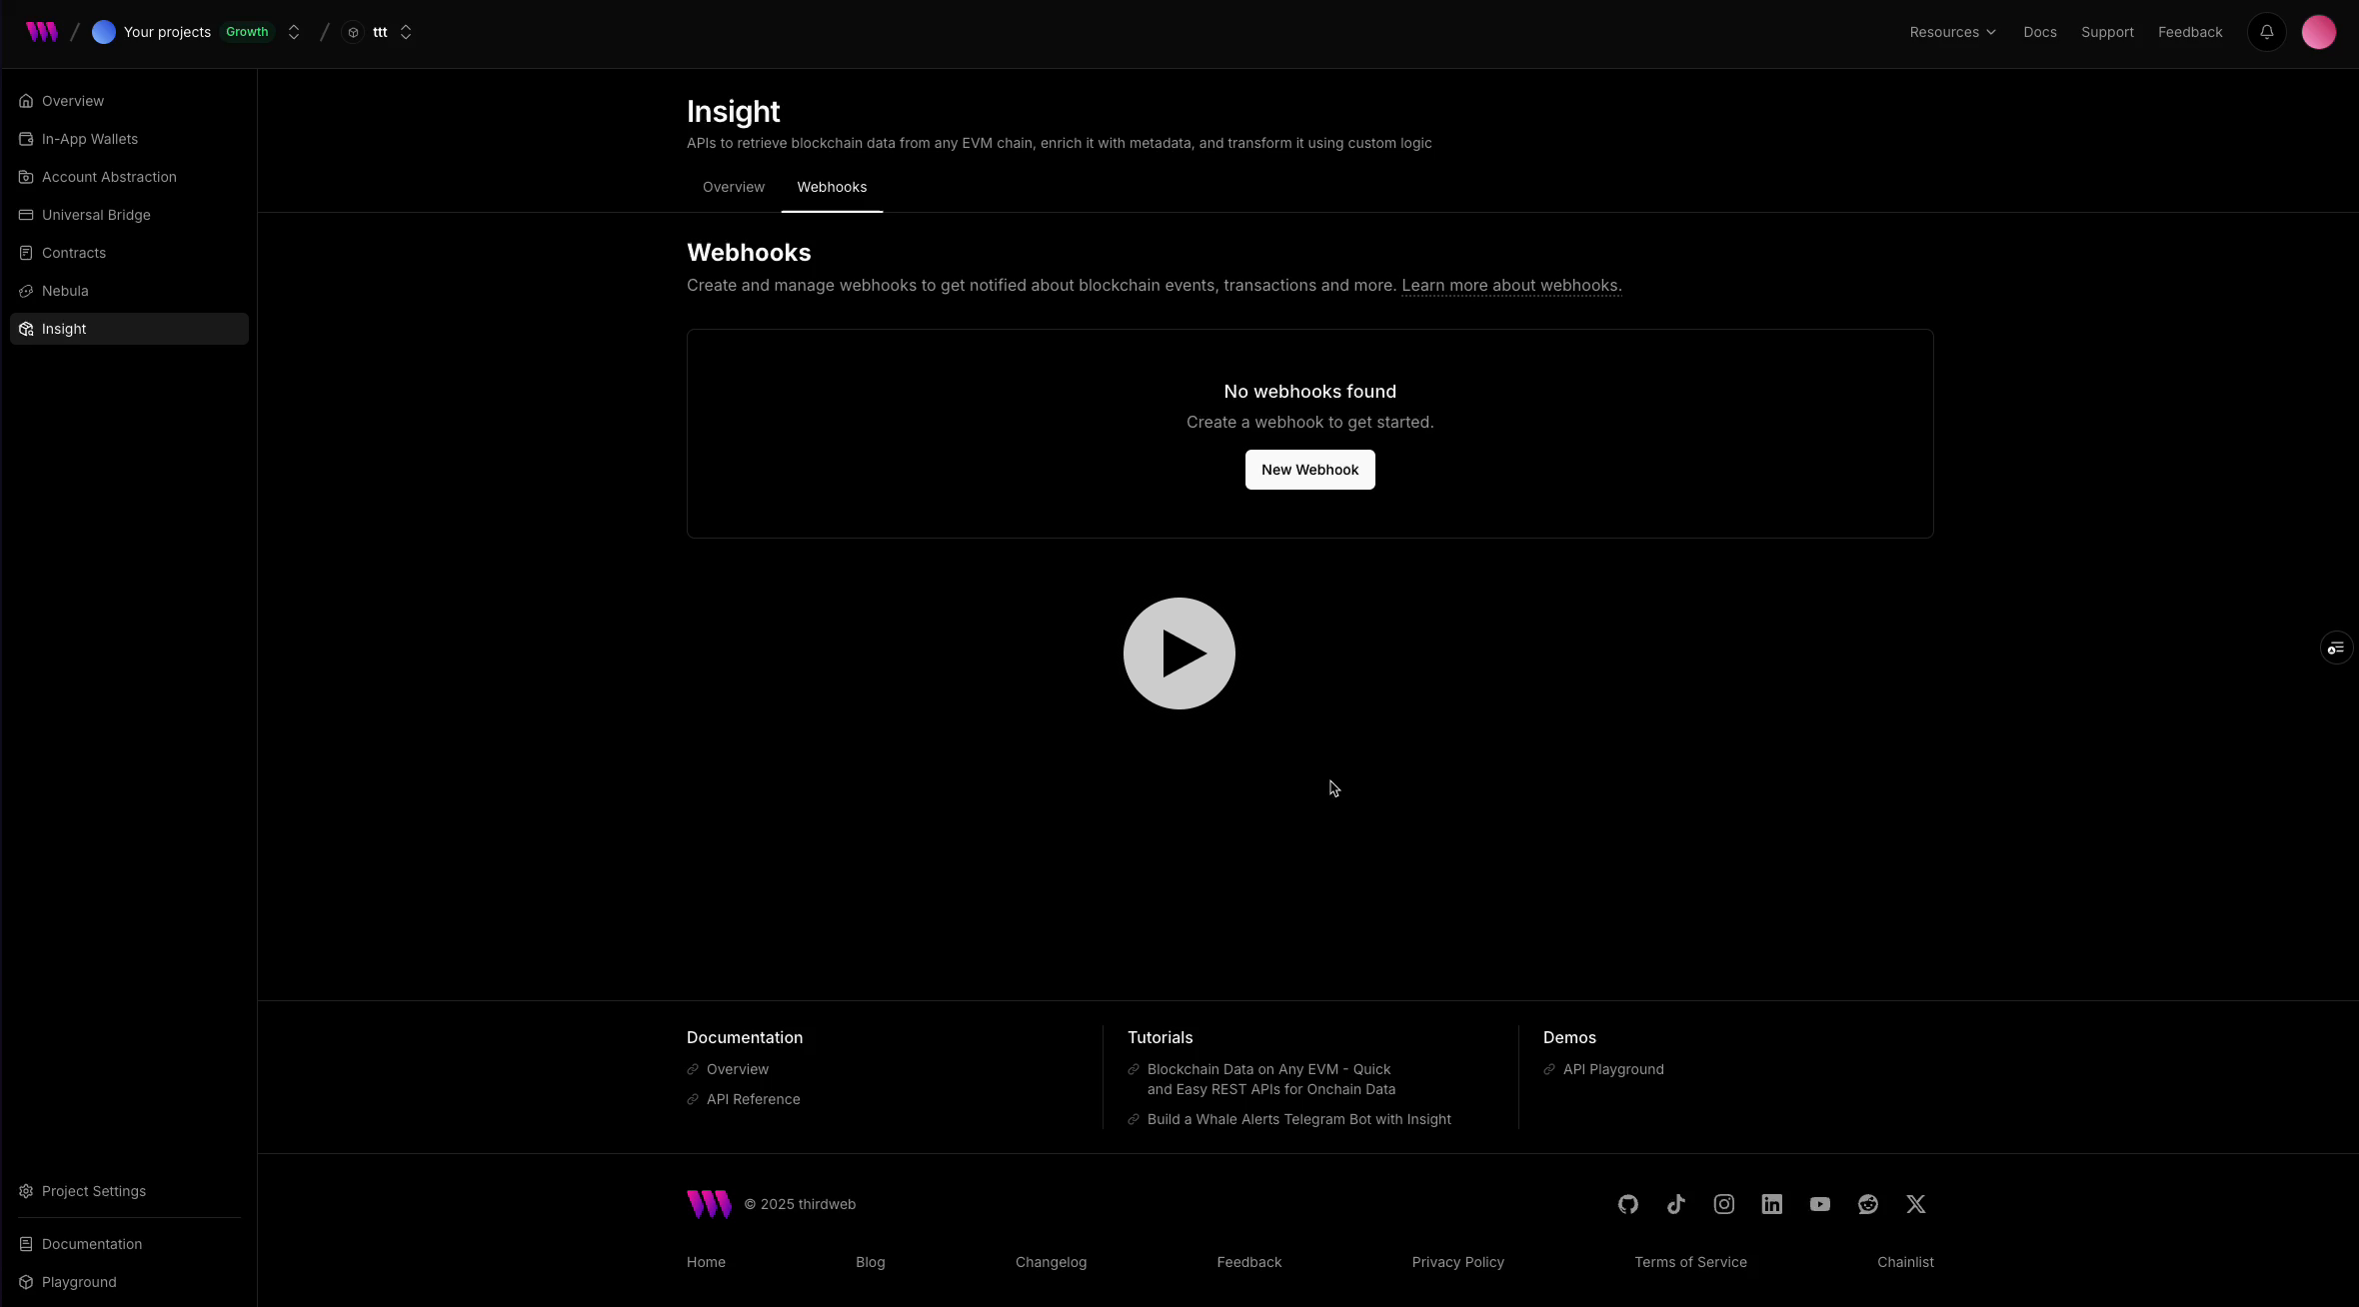Open Whale Alerts Telegram Bot tutorial
The height and width of the screenshot is (1307, 2359).
click(x=1299, y=1119)
